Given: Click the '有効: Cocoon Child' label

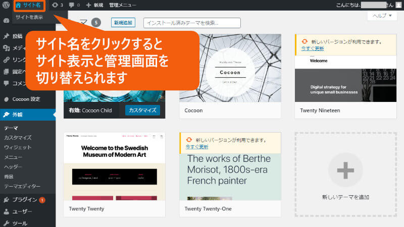Looking at the screenshot, I should (x=90, y=110).
